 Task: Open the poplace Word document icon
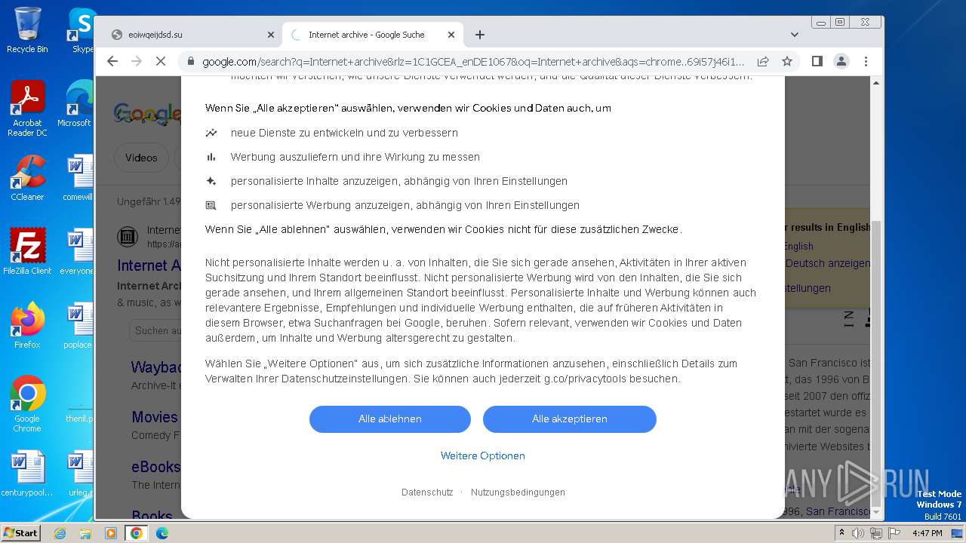(78, 326)
